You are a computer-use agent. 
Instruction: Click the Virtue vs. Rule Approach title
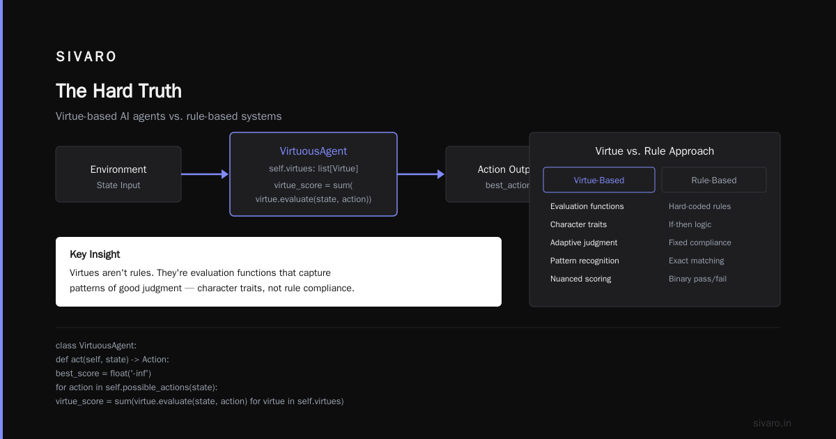click(x=655, y=151)
